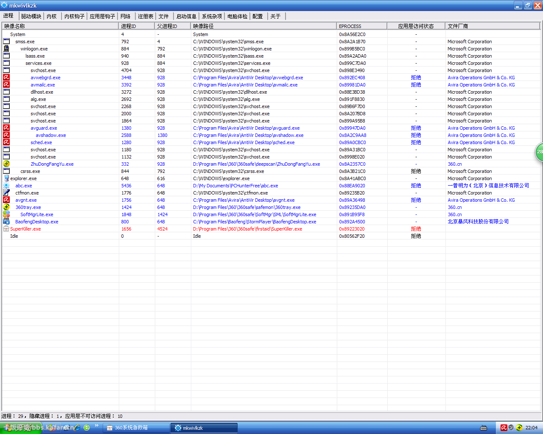Viewport: 543px width, 434px height.
Task: Click the Avira icon beside avgnt.exe
Action: 6,200
